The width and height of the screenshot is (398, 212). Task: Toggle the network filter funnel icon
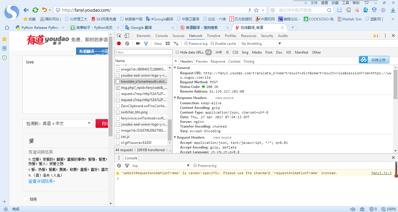[146, 43]
